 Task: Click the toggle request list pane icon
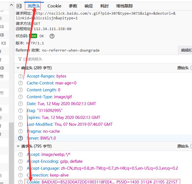[19, 6]
